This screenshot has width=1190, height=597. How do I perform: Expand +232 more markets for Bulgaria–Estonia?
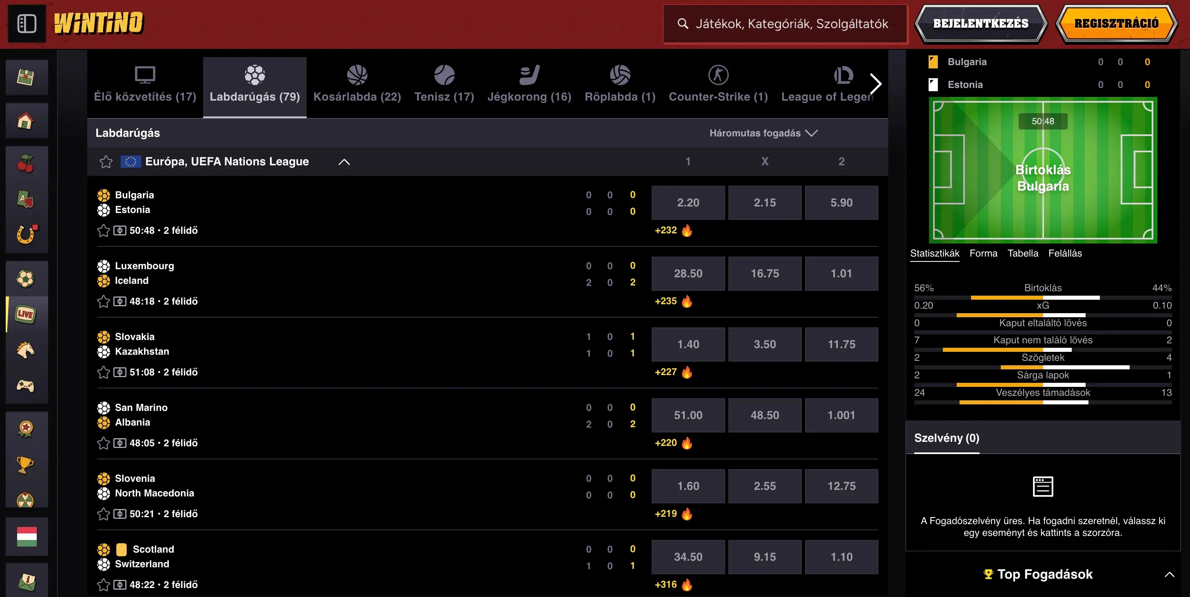tap(673, 230)
